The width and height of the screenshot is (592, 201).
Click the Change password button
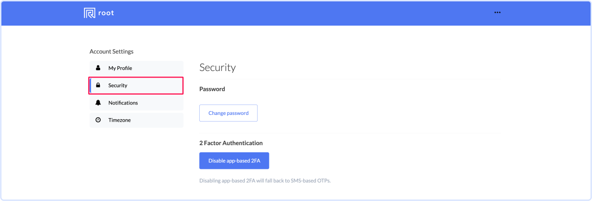(x=228, y=113)
